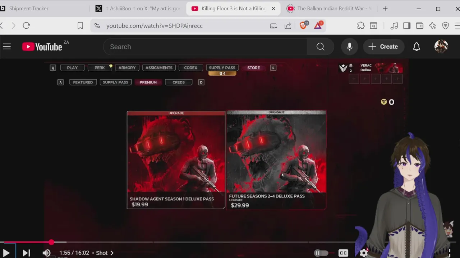460x258 pixels.
Task: Open the account avatar menu
Action: tap(441, 47)
